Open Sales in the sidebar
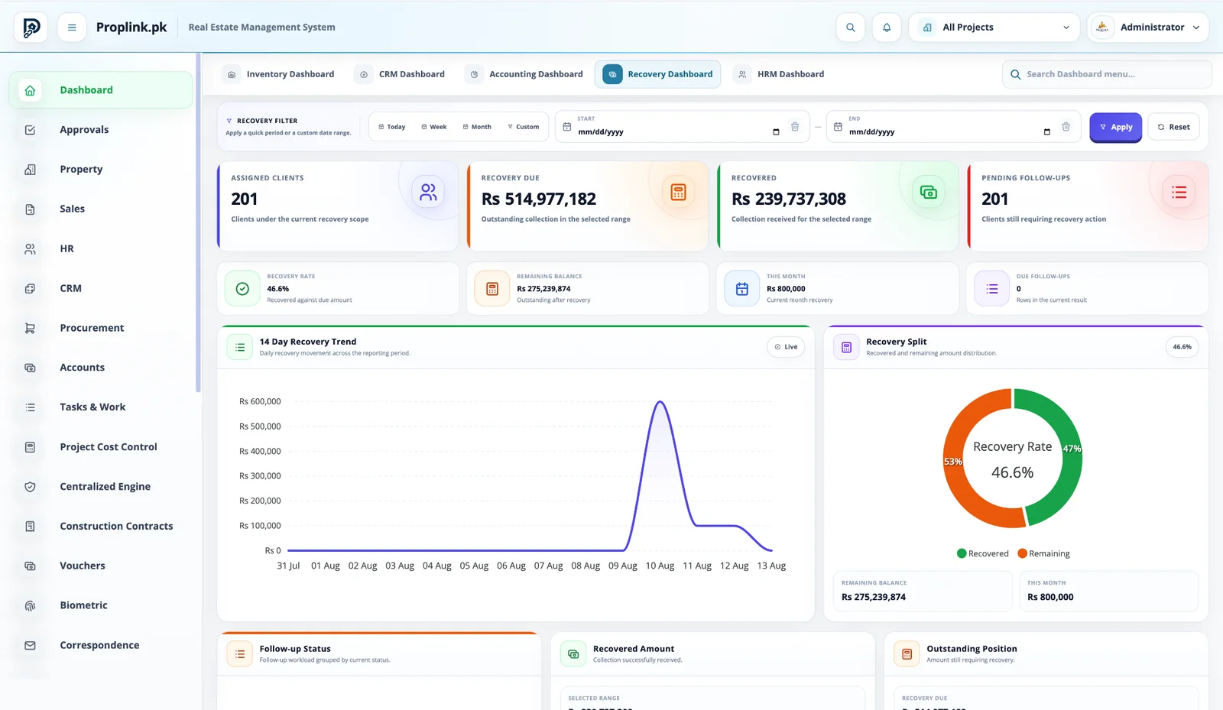Image resolution: width=1223 pixels, height=710 pixels. pyautogui.click(x=101, y=209)
